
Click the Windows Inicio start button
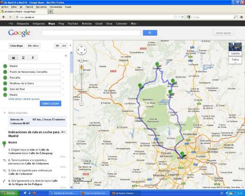click(x=8, y=193)
